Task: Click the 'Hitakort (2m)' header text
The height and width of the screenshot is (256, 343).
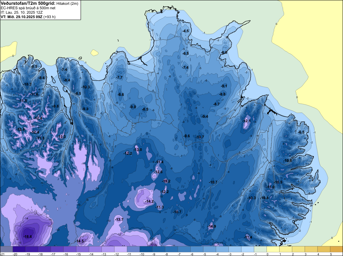Action: coord(67,3)
